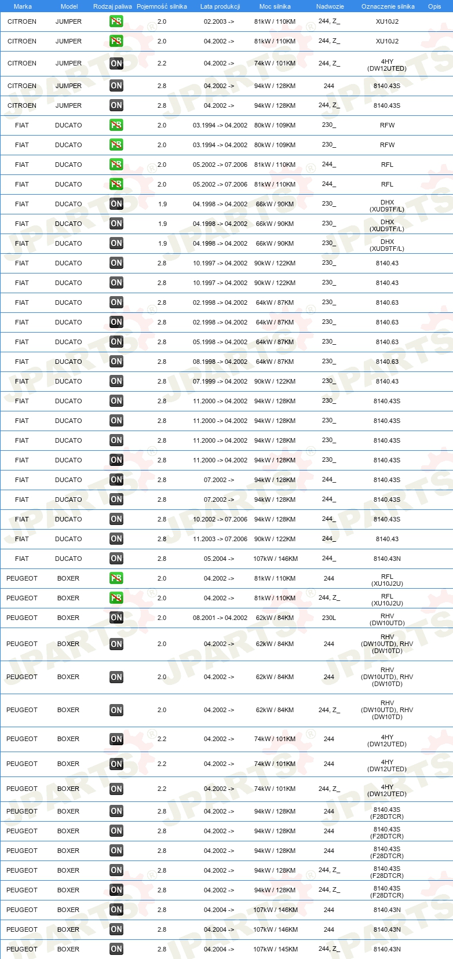Click ON icon in Peugeot Boxer 08.2001 row
This screenshot has height=959, width=453.
[116, 618]
